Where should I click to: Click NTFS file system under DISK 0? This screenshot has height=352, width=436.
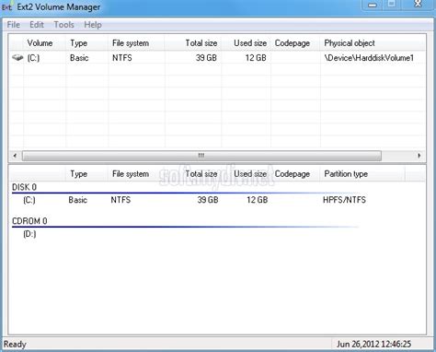click(x=120, y=200)
